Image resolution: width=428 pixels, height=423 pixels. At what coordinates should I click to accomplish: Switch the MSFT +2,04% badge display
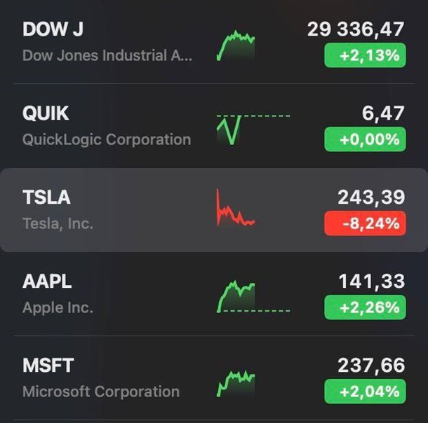coord(365,391)
